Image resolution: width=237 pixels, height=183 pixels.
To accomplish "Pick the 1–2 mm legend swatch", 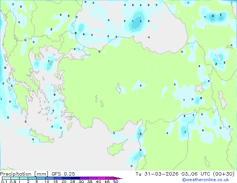I will click(x=24, y=178).
